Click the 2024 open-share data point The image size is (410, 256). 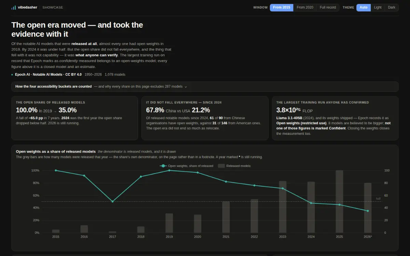(x=311, y=203)
